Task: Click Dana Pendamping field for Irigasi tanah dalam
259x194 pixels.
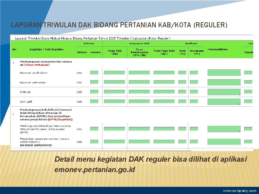Action: [139, 73]
